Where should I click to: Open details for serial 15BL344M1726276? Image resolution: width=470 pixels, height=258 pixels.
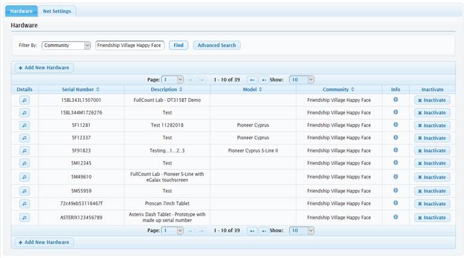pos(25,113)
